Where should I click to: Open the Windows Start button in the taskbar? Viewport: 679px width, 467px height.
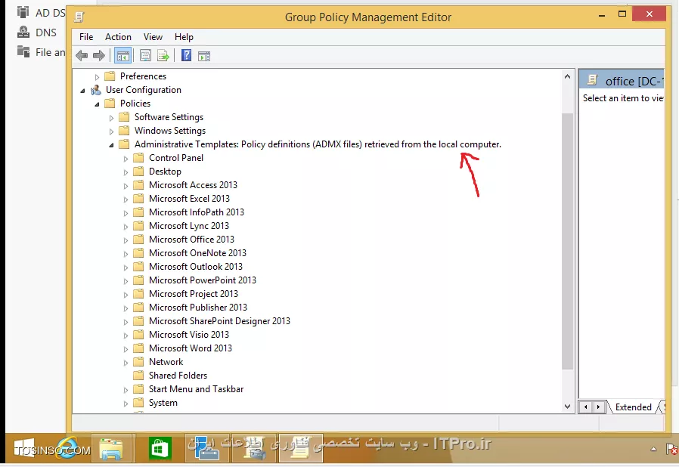pyautogui.click(x=23, y=448)
